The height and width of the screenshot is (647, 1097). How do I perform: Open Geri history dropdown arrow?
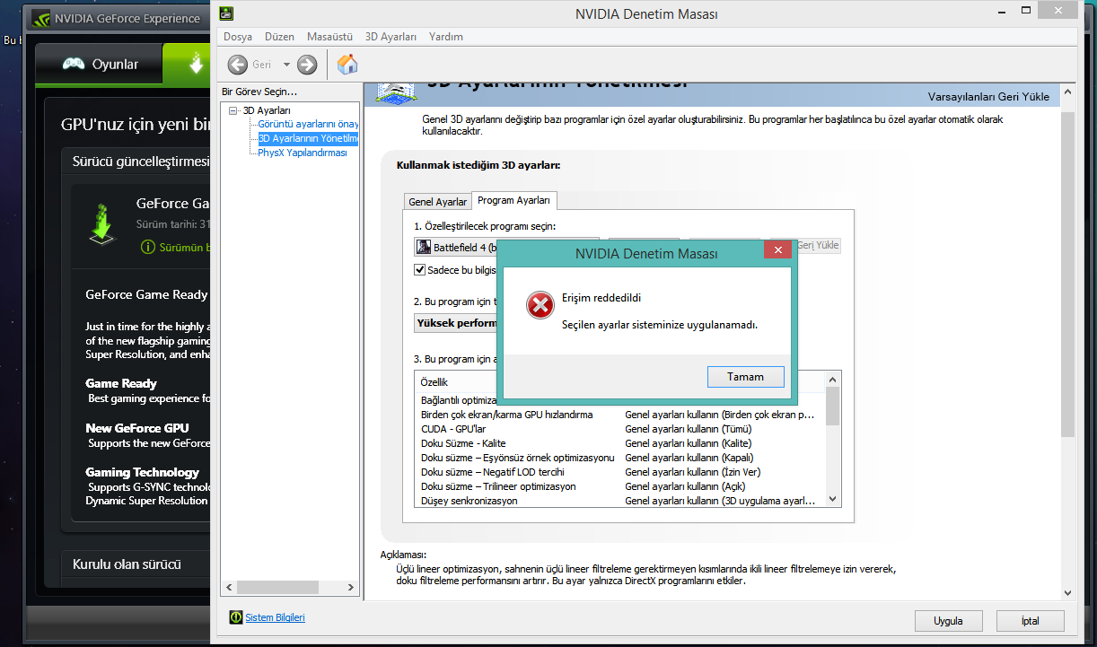click(x=287, y=65)
